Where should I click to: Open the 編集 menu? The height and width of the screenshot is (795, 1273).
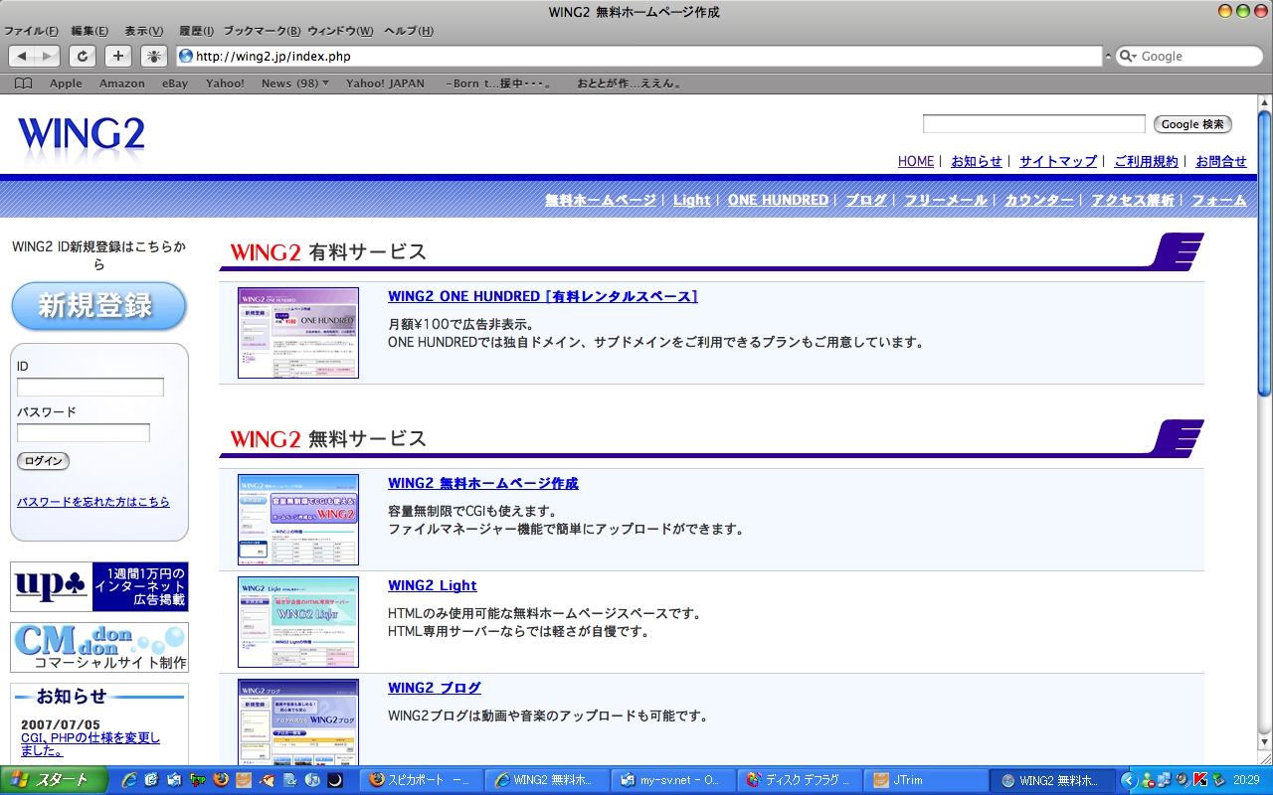click(x=90, y=31)
